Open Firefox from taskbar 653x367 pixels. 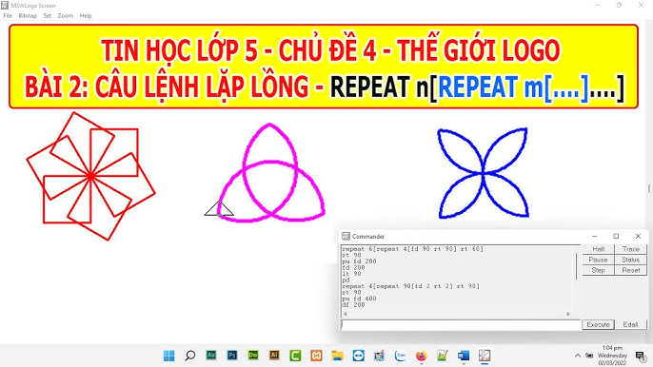(x=421, y=356)
